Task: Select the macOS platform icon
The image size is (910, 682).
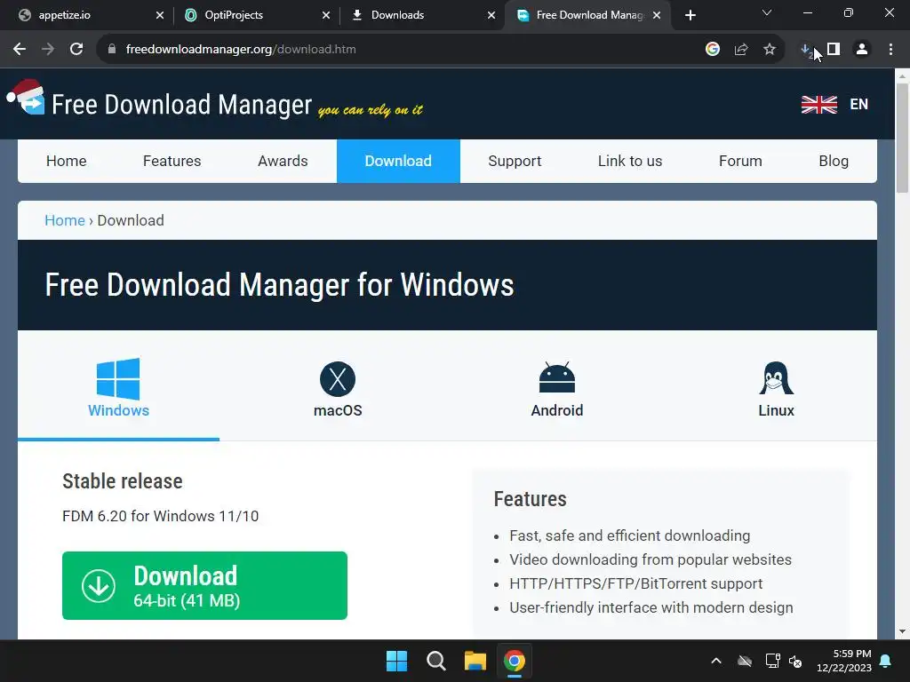Action: pyautogui.click(x=338, y=378)
